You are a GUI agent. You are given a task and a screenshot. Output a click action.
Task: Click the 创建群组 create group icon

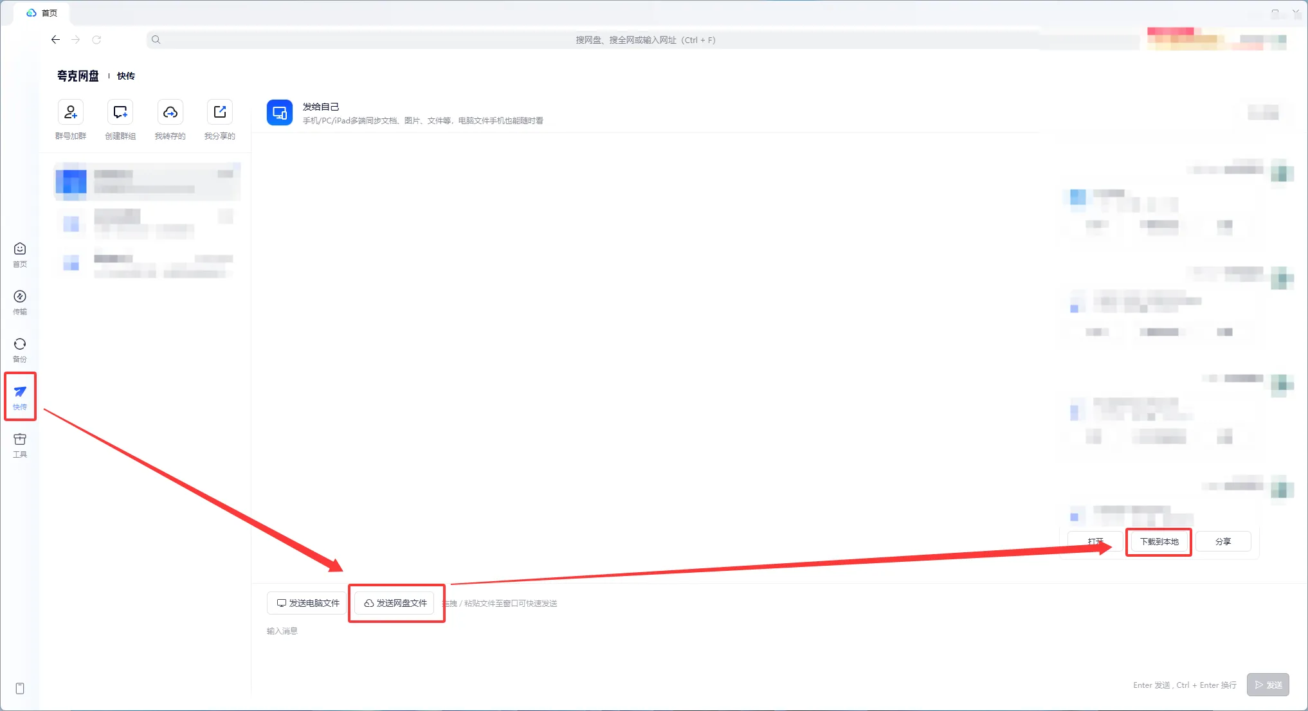click(x=120, y=113)
